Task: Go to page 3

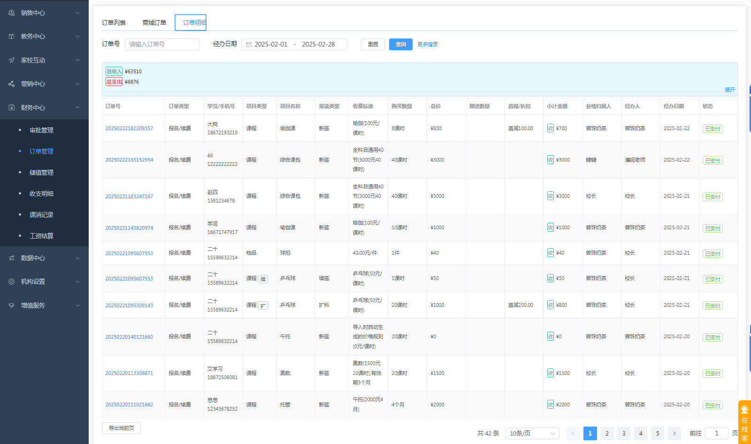Action: click(624, 433)
